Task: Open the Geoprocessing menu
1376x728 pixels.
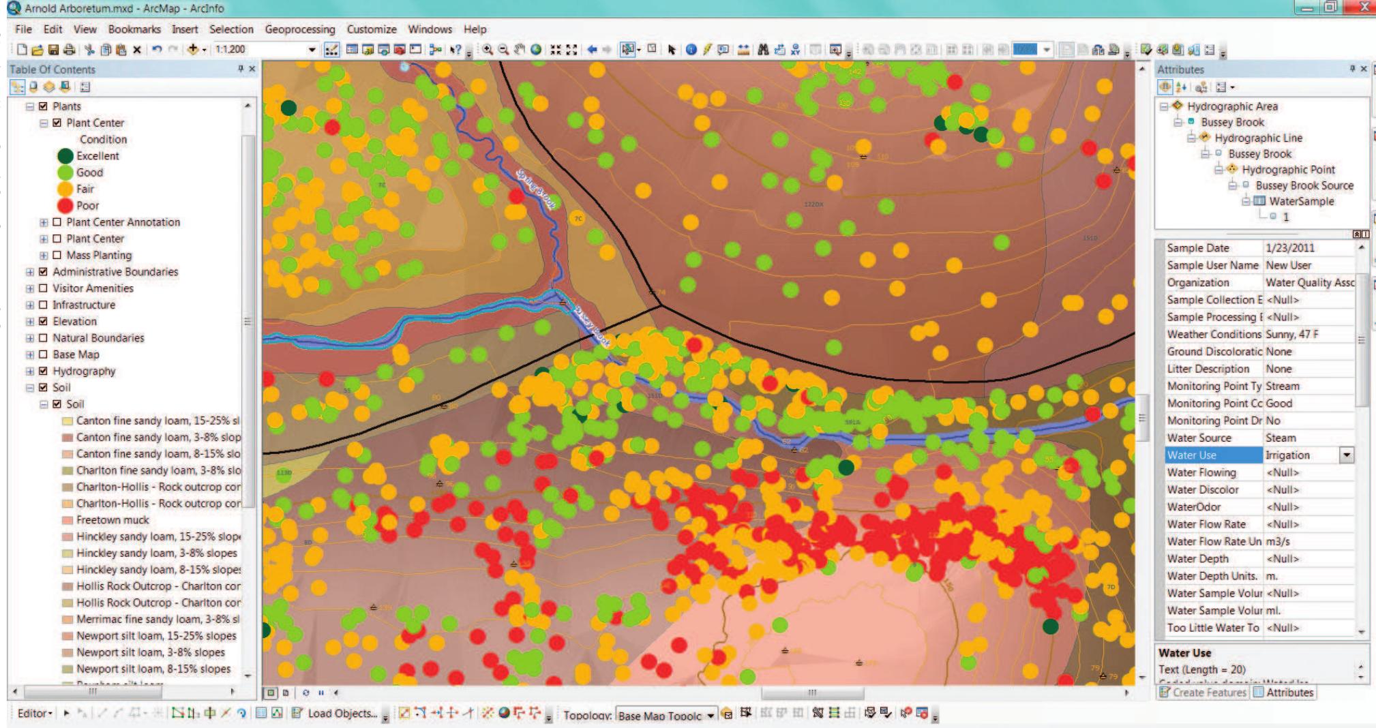Action: [300, 29]
